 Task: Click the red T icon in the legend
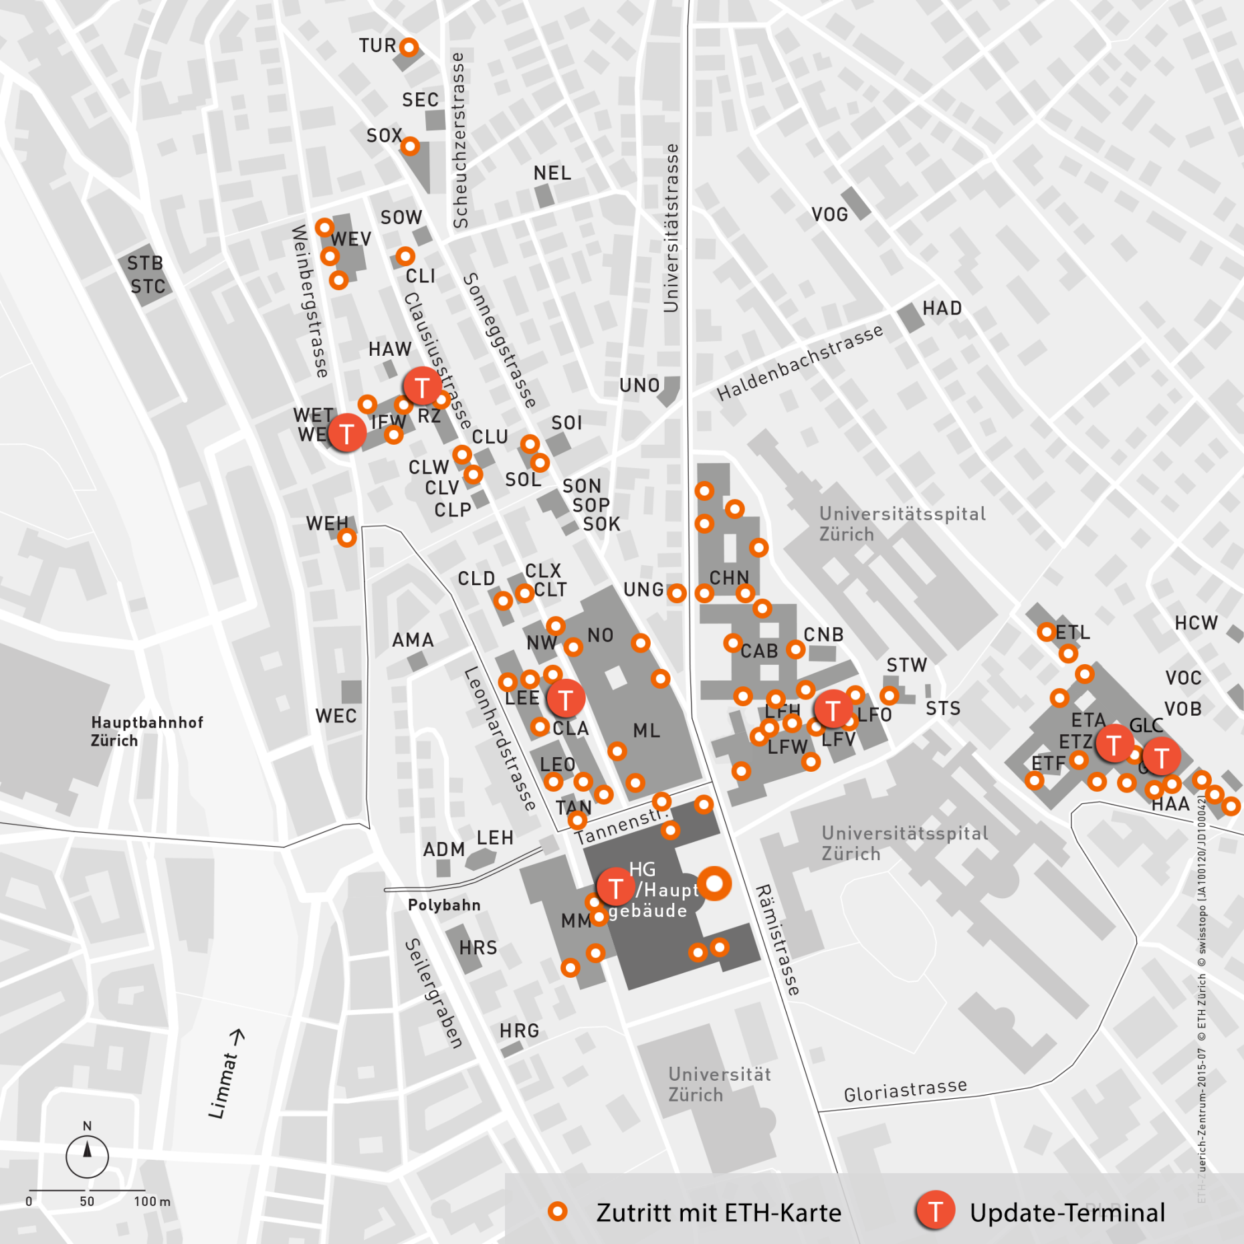pyautogui.click(x=935, y=1211)
